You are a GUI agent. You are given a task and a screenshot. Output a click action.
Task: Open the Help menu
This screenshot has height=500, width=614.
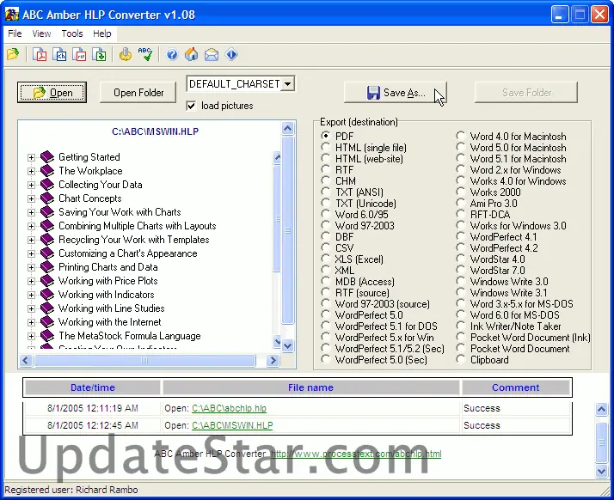pos(102,34)
